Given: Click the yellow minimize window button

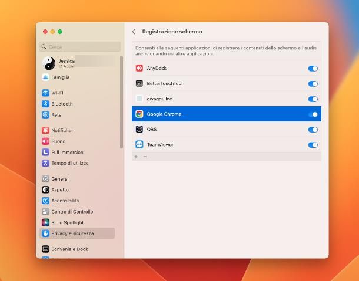Looking at the screenshot, I should click(52, 32).
